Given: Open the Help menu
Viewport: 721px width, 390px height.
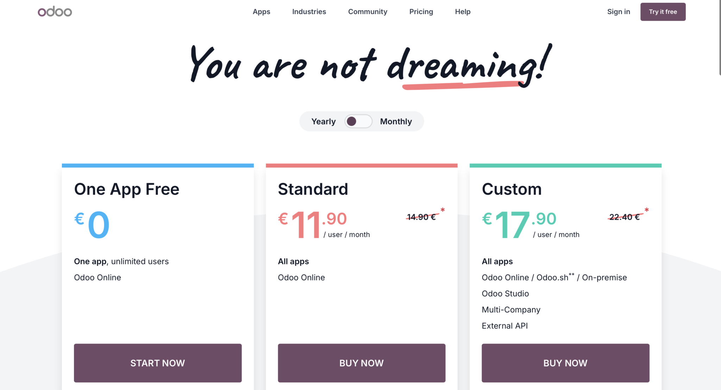Looking at the screenshot, I should tap(462, 12).
